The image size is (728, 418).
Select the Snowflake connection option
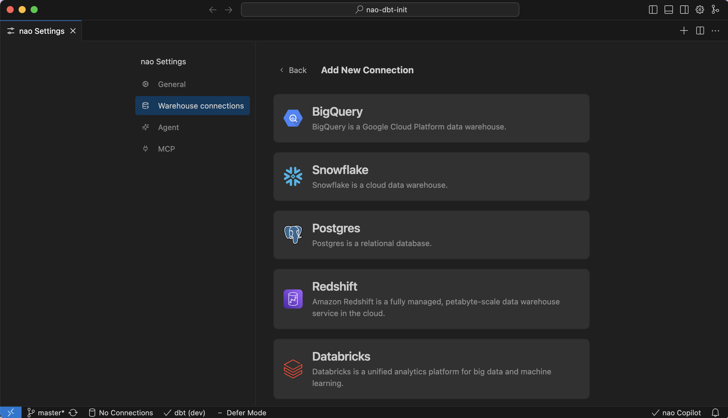[x=431, y=176]
